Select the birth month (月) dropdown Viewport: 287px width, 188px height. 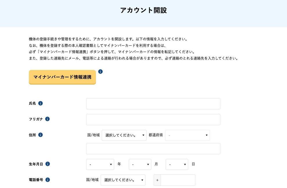[140, 165]
